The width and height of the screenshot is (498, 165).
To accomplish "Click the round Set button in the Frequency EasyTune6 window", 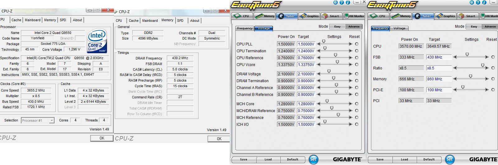I will 450,159.
